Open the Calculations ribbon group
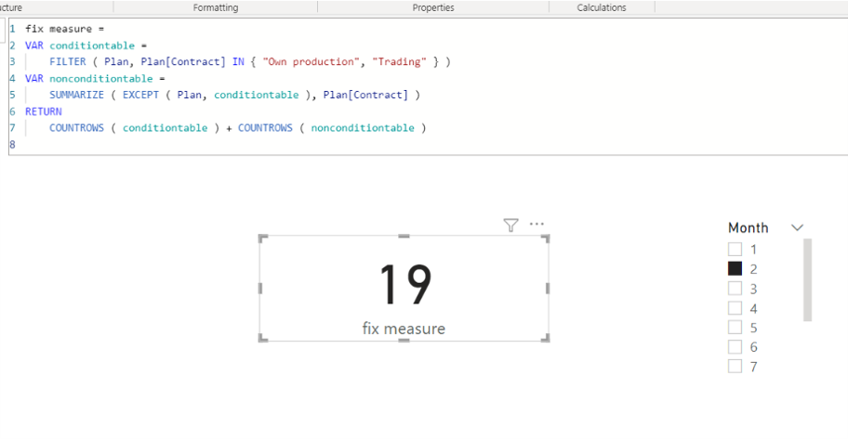 (x=602, y=7)
